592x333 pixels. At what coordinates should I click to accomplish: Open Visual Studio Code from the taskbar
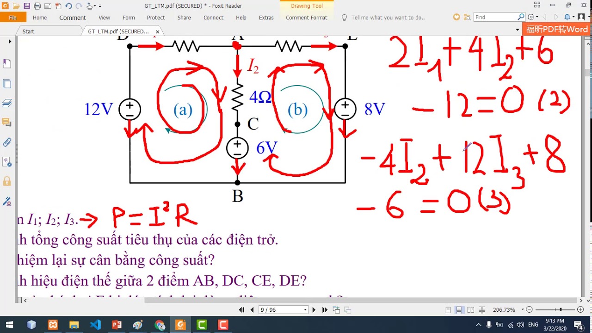[95, 325]
